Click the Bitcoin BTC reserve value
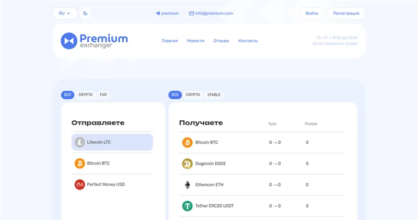 tap(307, 143)
